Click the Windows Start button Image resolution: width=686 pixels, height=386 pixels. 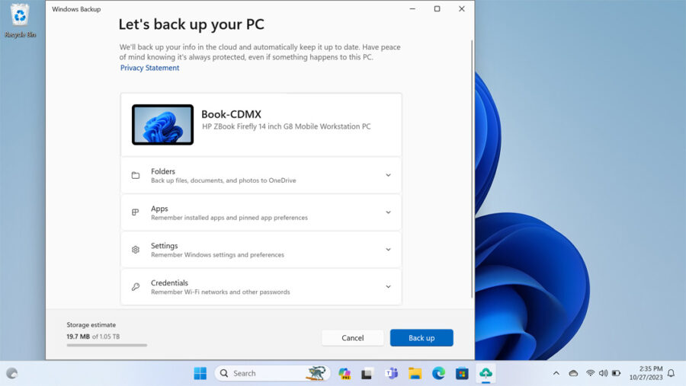click(x=200, y=373)
